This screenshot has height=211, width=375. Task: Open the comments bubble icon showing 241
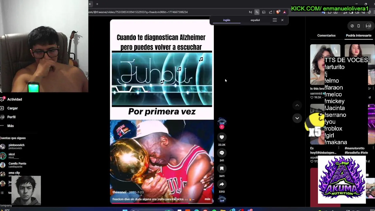click(x=222, y=153)
